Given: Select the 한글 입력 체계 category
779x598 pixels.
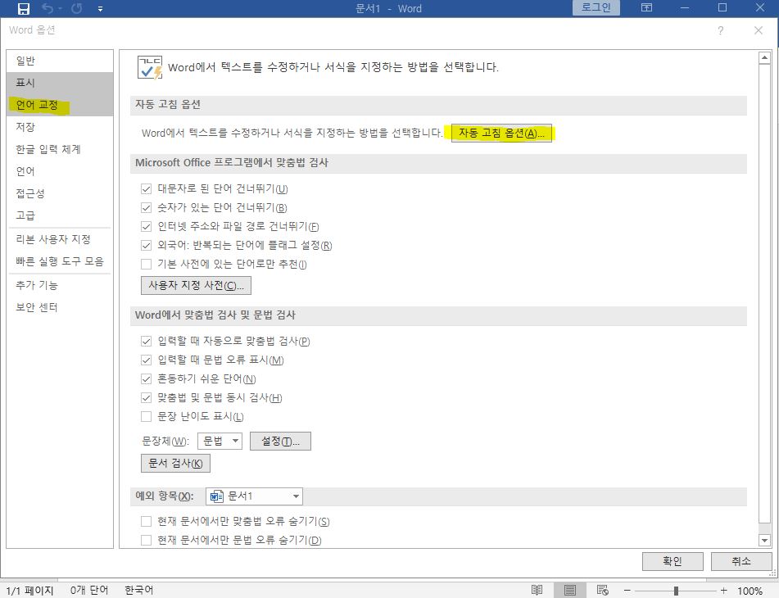Looking at the screenshot, I should tap(60, 149).
